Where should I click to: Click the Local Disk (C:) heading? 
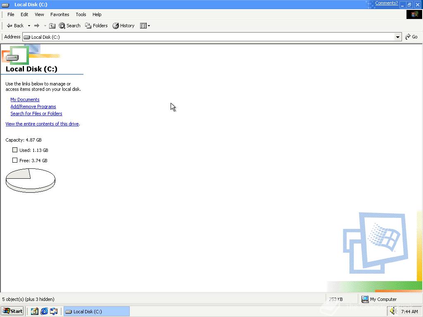(31, 69)
